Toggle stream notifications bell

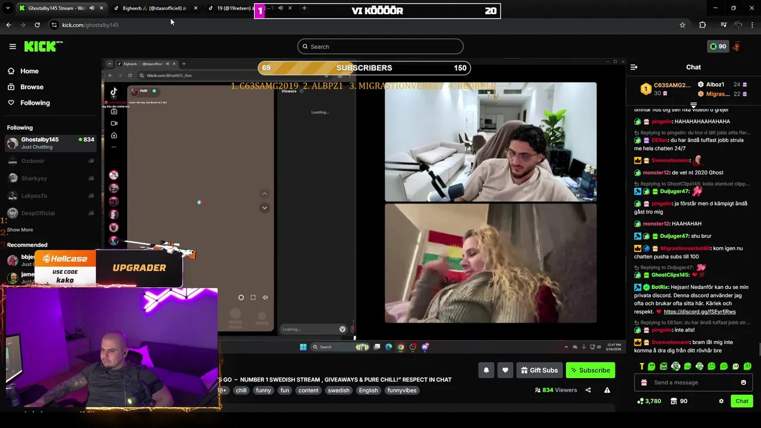(x=486, y=370)
